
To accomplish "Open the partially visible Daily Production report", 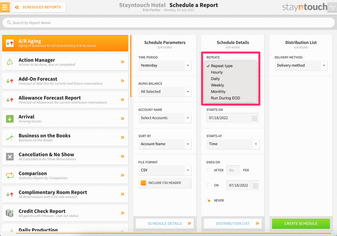I will (65, 228).
